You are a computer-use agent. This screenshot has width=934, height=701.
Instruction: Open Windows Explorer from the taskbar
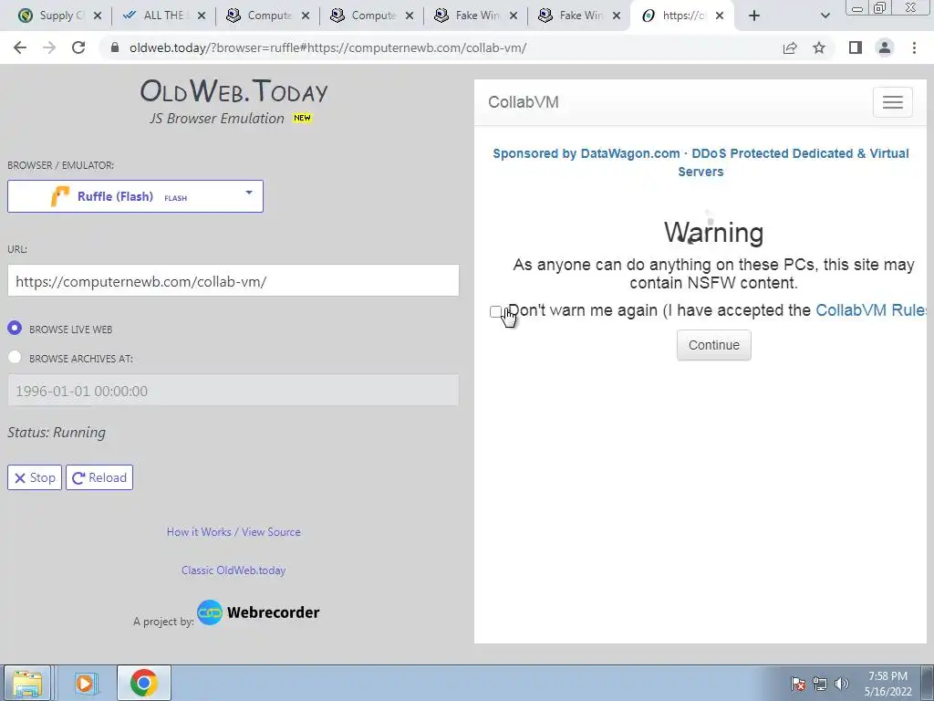27,683
